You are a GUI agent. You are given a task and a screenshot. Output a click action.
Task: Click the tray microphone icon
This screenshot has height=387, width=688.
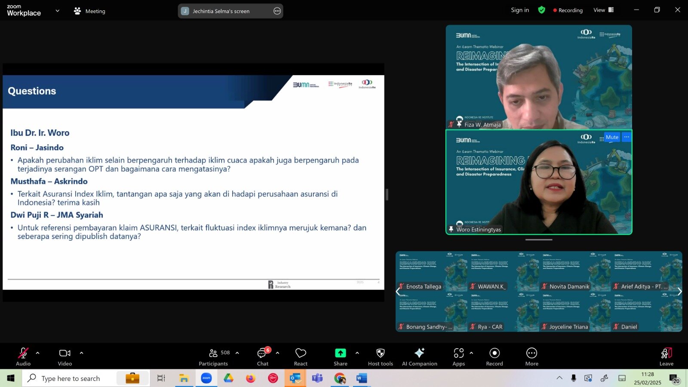tap(574, 378)
